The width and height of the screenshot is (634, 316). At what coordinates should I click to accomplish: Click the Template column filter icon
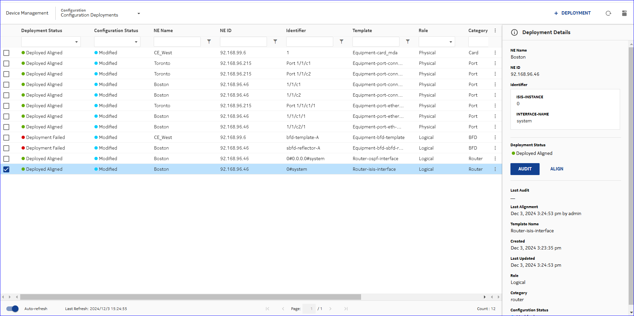click(408, 42)
